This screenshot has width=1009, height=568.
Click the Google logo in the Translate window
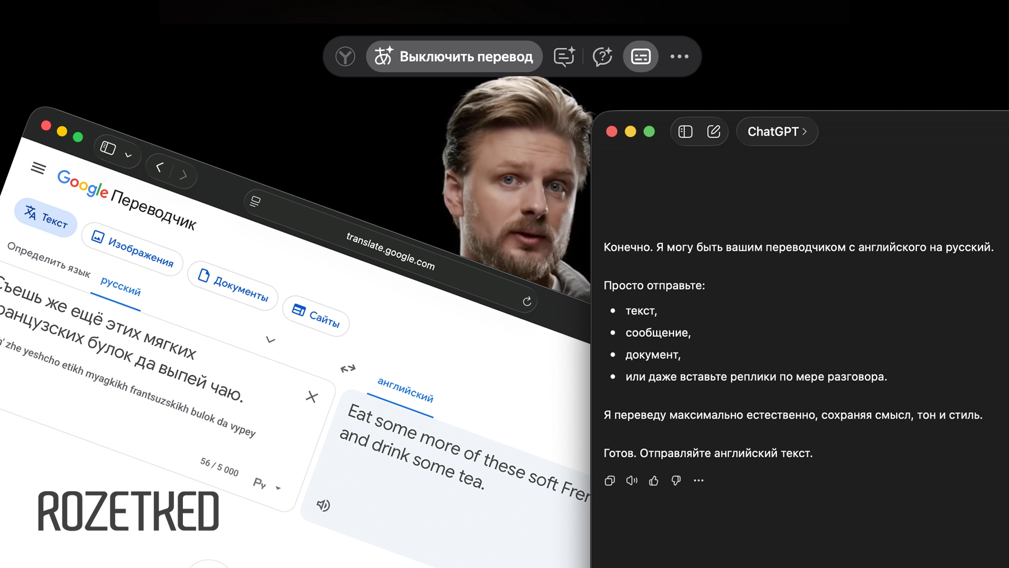pyautogui.click(x=83, y=185)
